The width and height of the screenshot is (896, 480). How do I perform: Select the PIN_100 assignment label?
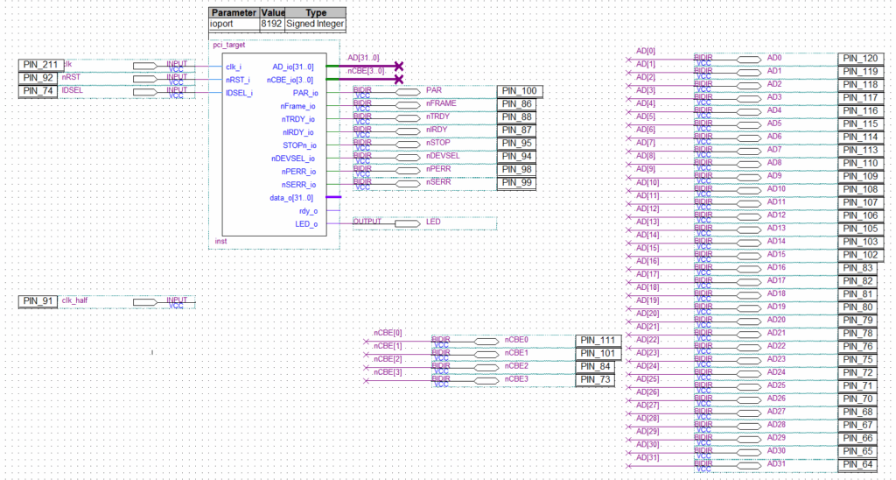(520, 91)
